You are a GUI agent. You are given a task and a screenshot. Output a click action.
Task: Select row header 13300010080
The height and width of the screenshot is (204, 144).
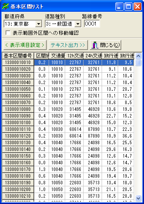[18, 109]
